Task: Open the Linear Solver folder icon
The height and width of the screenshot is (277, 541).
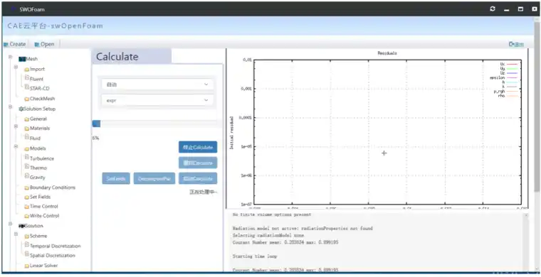Action: (x=26, y=266)
